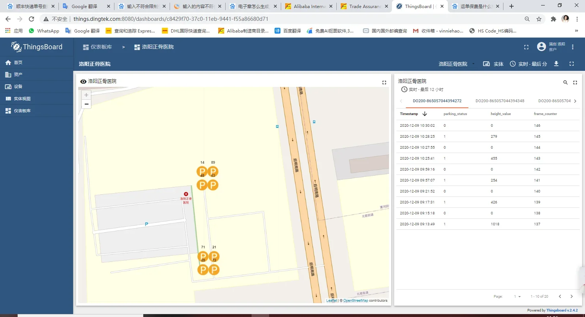585x317 pixels.
Task: Open 仪表板库 breadcrumb
Action: 98,47
